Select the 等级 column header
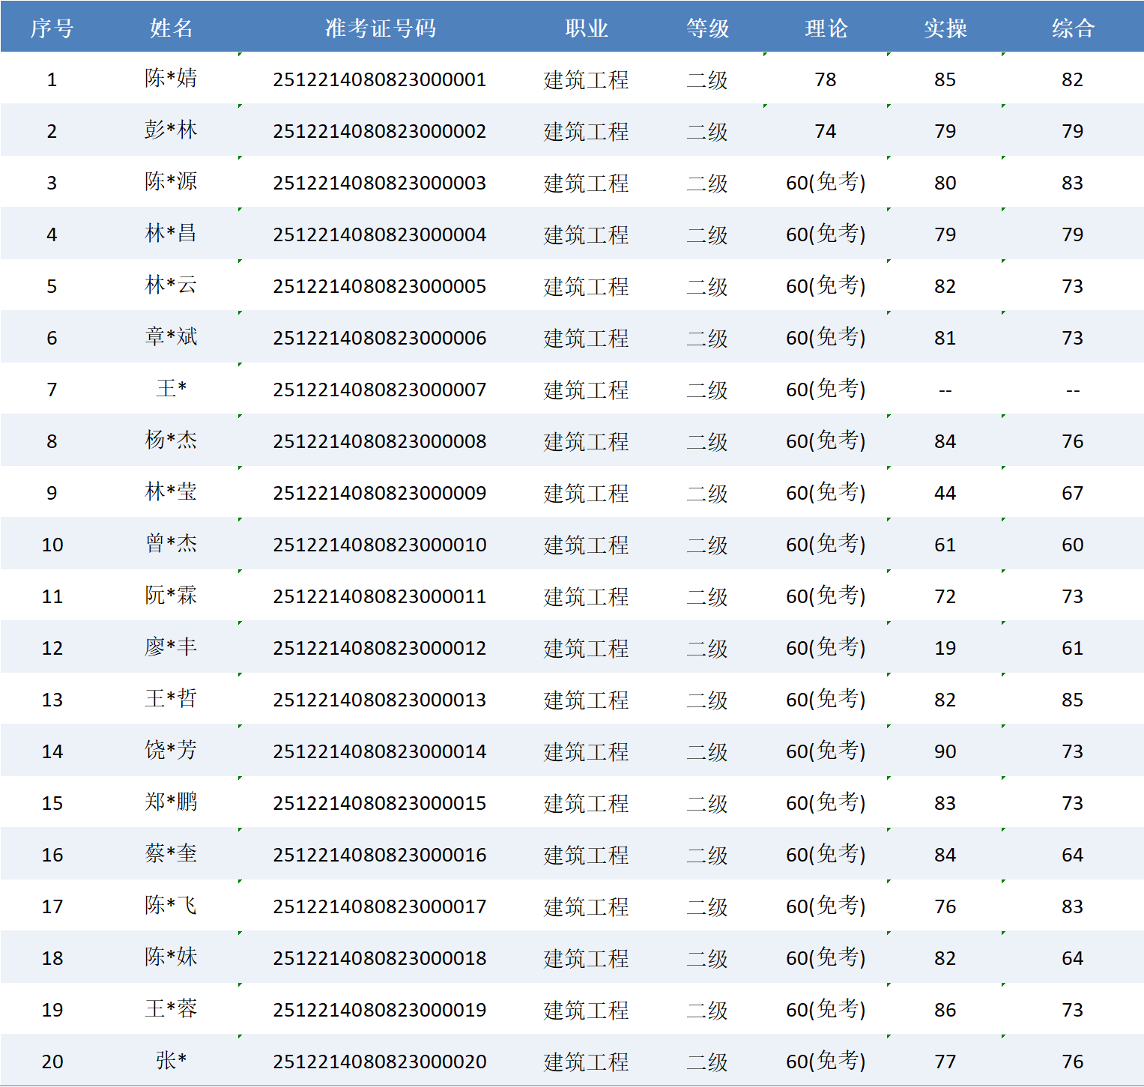 (x=707, y=28)
